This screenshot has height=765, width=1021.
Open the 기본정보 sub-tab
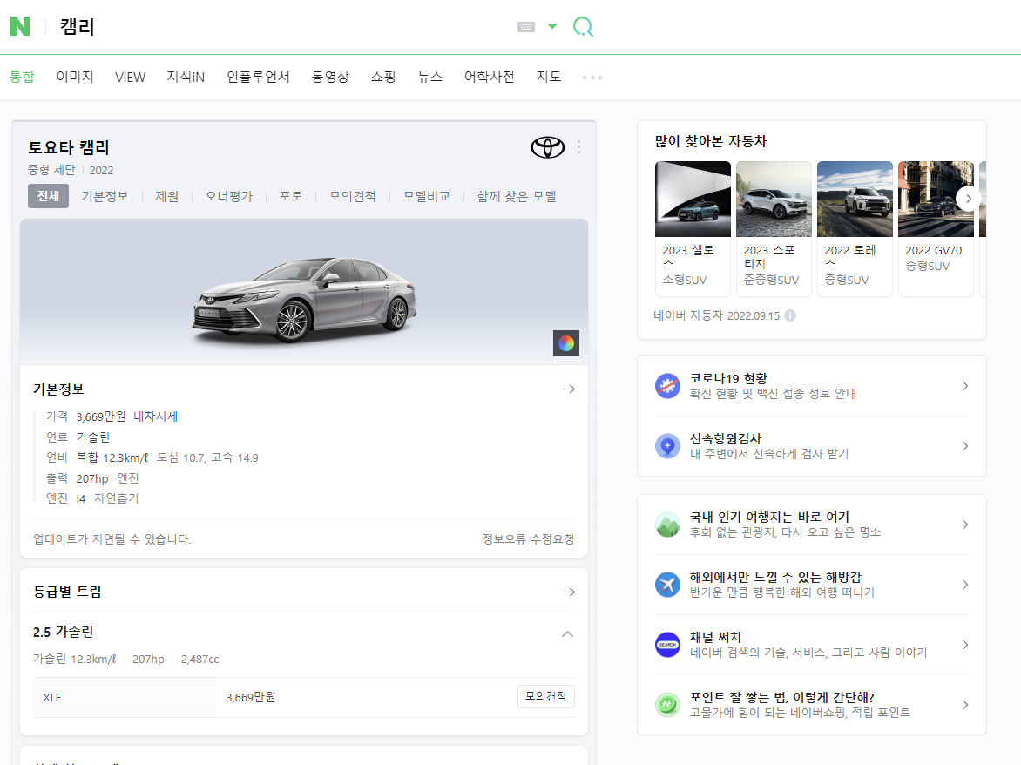click(105, 196)
